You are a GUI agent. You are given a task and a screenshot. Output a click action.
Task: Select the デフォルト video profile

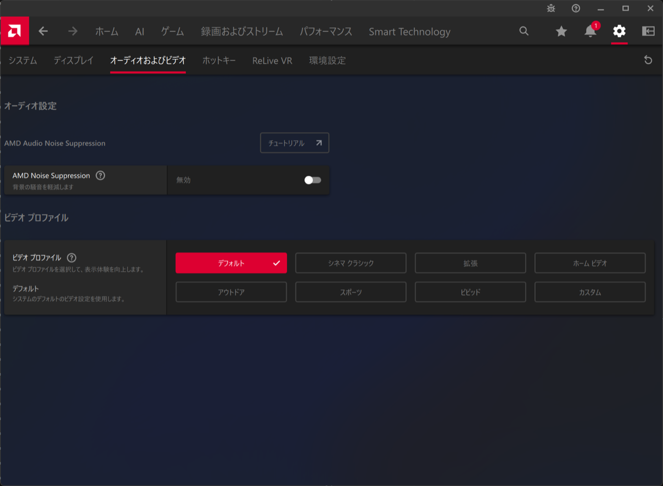[x=231, y=263]
